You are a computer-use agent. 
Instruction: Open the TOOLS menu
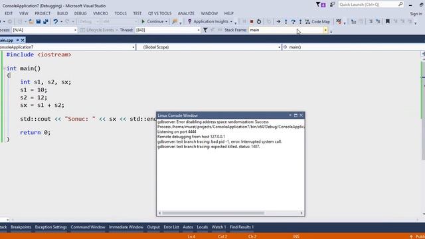(121, 13)
